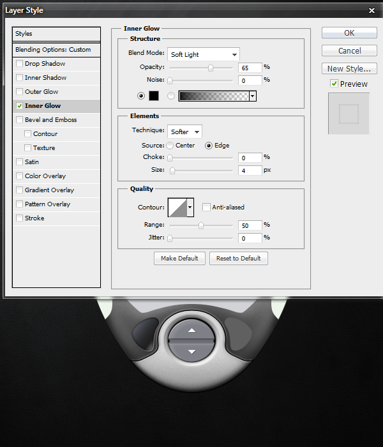Click the New Style... button

(349, 68)
